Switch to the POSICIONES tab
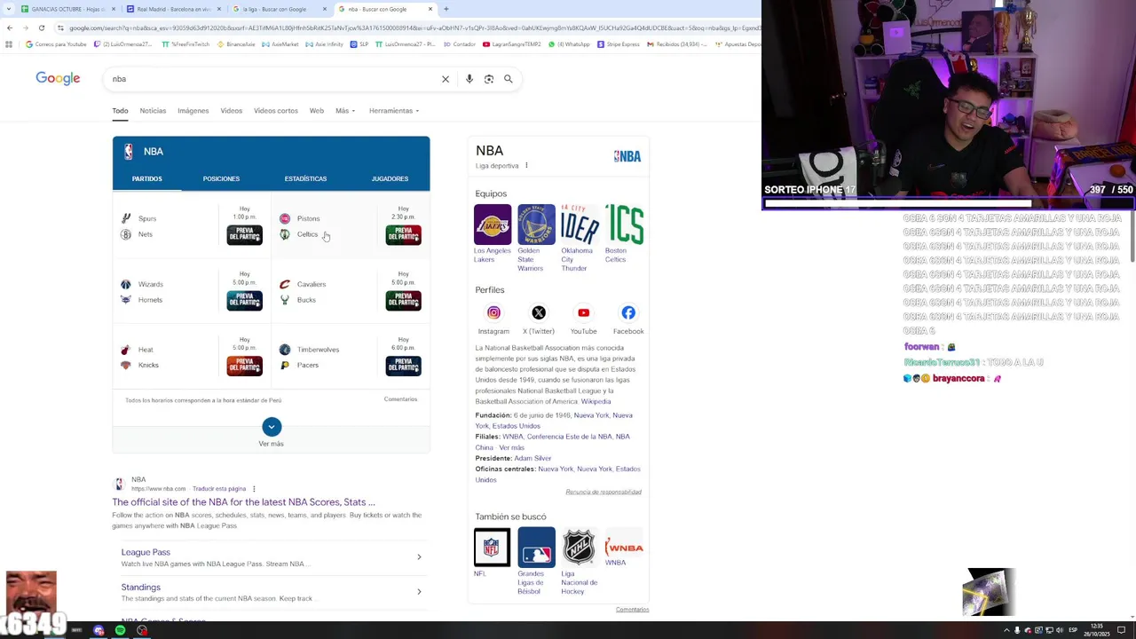 pos(221,178)
